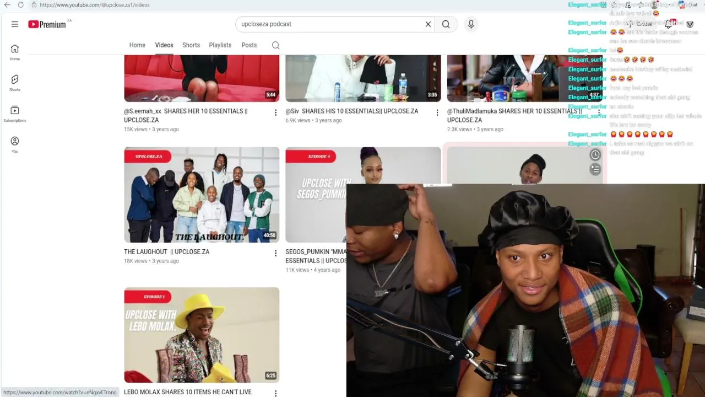
Task: Open options menu for Siv essentials video
Action: pos(437,112)
